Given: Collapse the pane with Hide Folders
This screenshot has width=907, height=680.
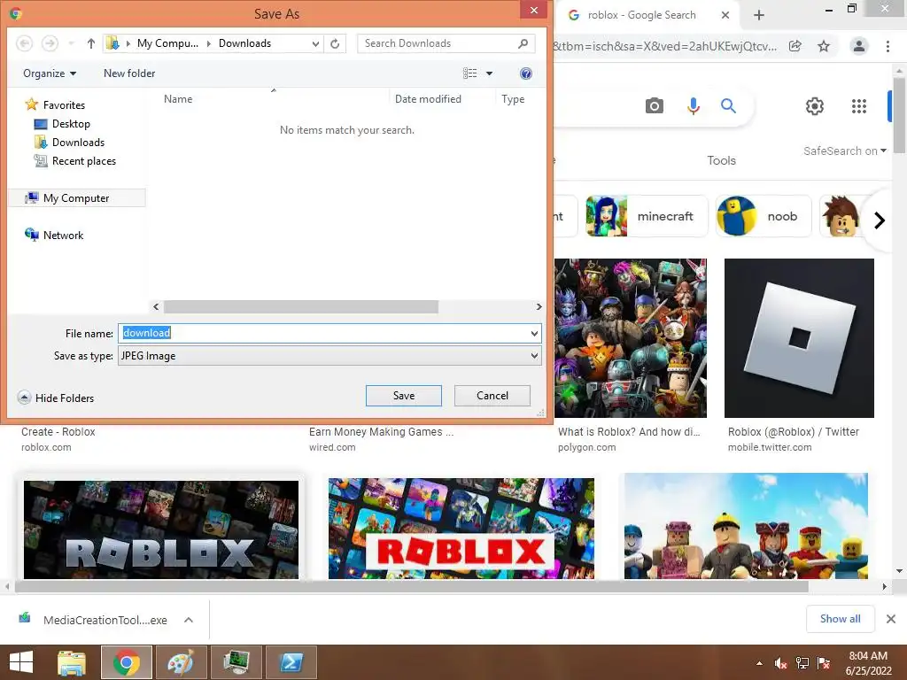Looking at the screenshot, I should (x=56, y=398).
